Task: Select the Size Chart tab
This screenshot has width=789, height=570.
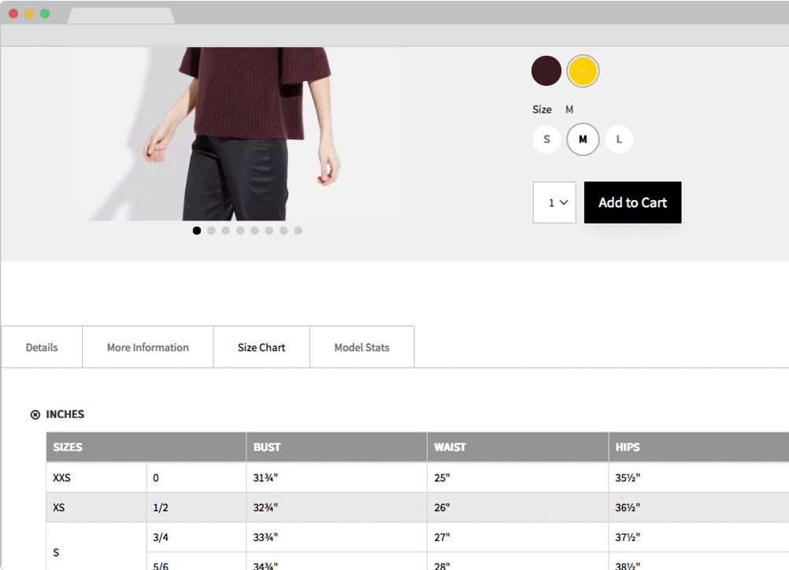Action: click(261, 347)
